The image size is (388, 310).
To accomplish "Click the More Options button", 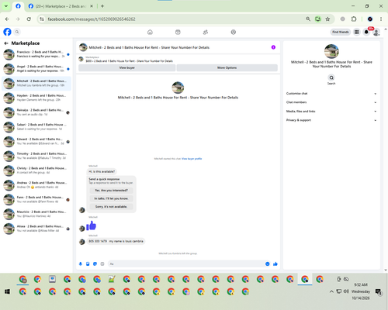I will point(227,67).
